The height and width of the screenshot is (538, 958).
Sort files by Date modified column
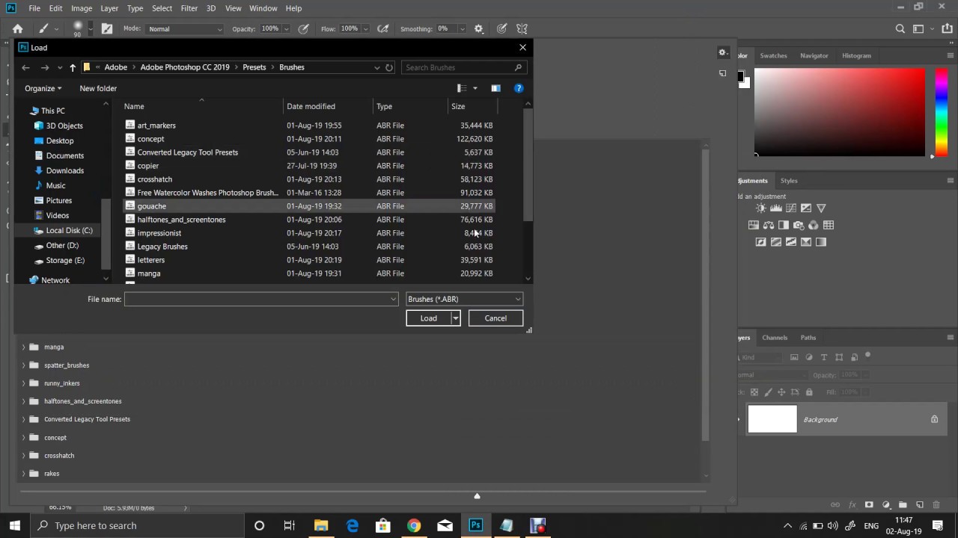point(311,106)
